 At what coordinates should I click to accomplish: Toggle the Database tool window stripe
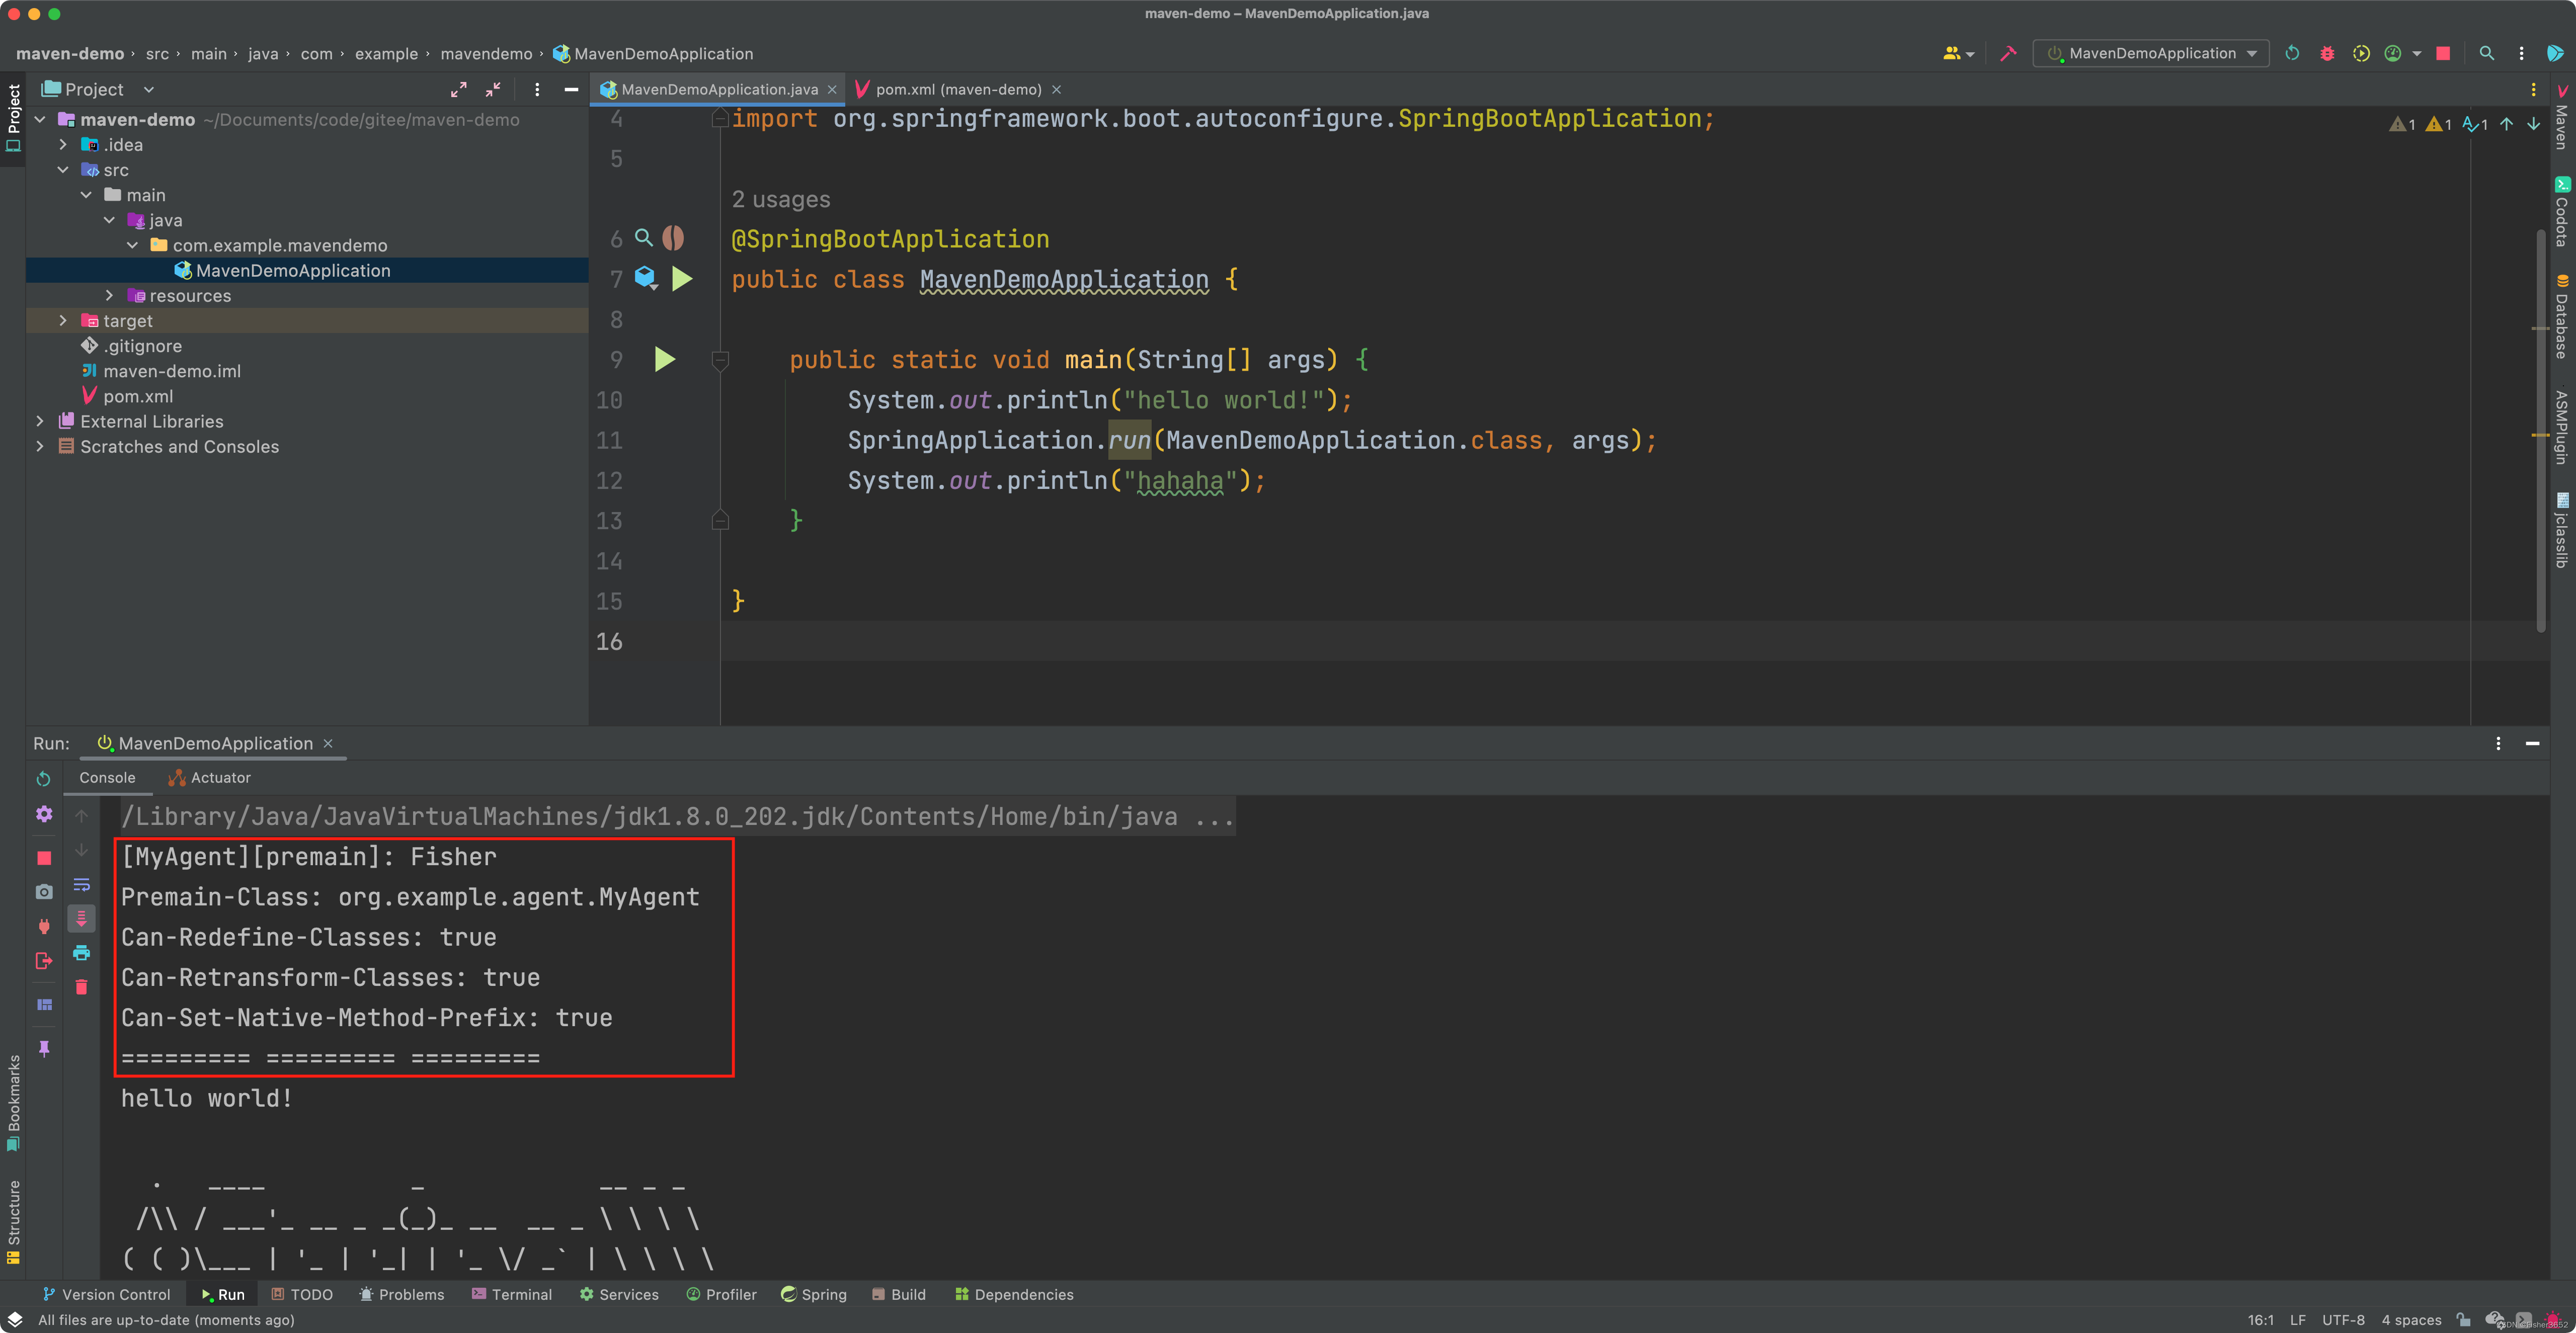[x=2562, y=317]
